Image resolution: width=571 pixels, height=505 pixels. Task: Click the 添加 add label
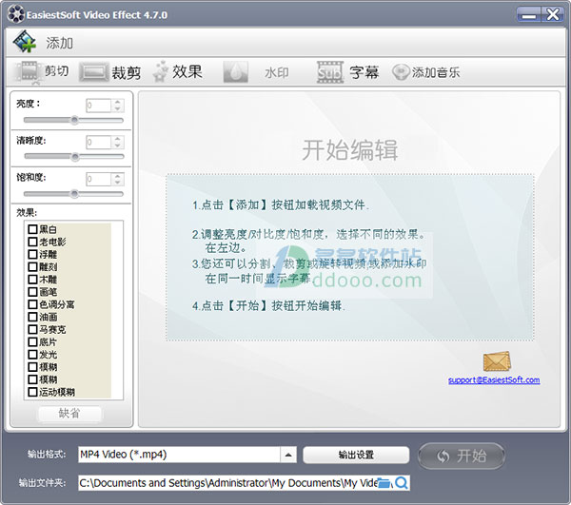[59, 43]
